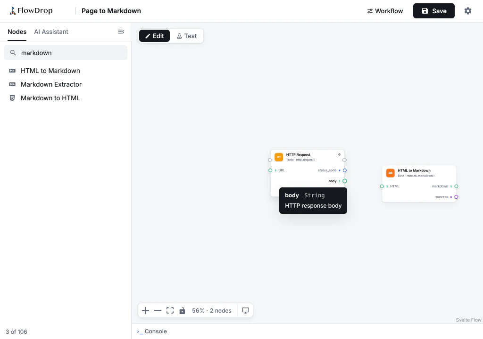Click the markdown output port
The width and height of the screenshot is (483, 339).
coord(456,186)
